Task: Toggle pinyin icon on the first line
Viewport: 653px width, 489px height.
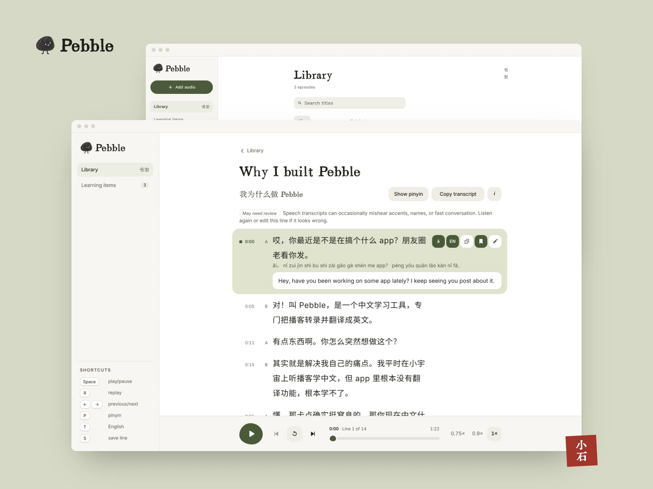Action: point(438,241)
